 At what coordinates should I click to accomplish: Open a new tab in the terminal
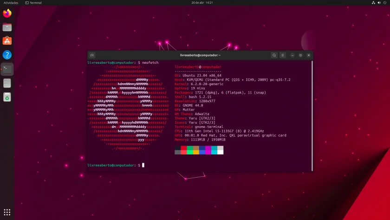92,55
